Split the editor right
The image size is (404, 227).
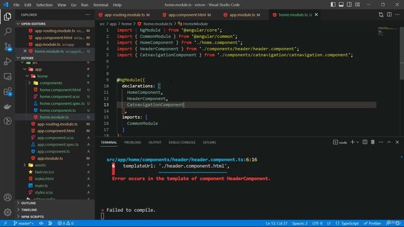(389, 15)
